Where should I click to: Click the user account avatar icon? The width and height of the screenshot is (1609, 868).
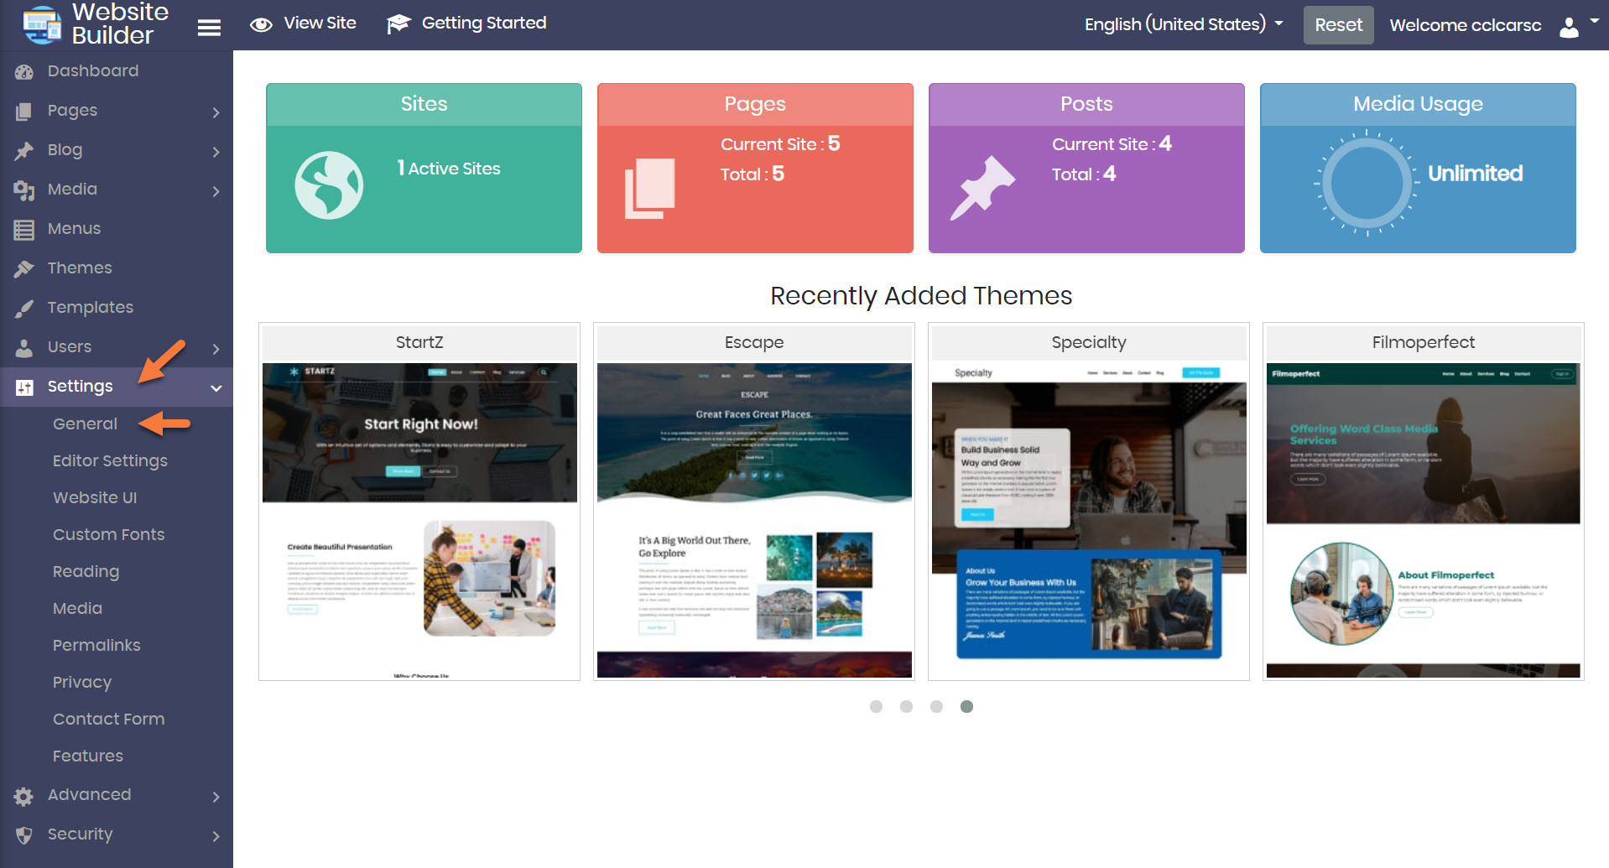click(x=1569, y=27)
